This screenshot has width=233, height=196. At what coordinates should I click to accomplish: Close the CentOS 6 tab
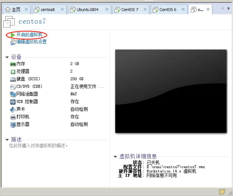click(x=183, y=9)
